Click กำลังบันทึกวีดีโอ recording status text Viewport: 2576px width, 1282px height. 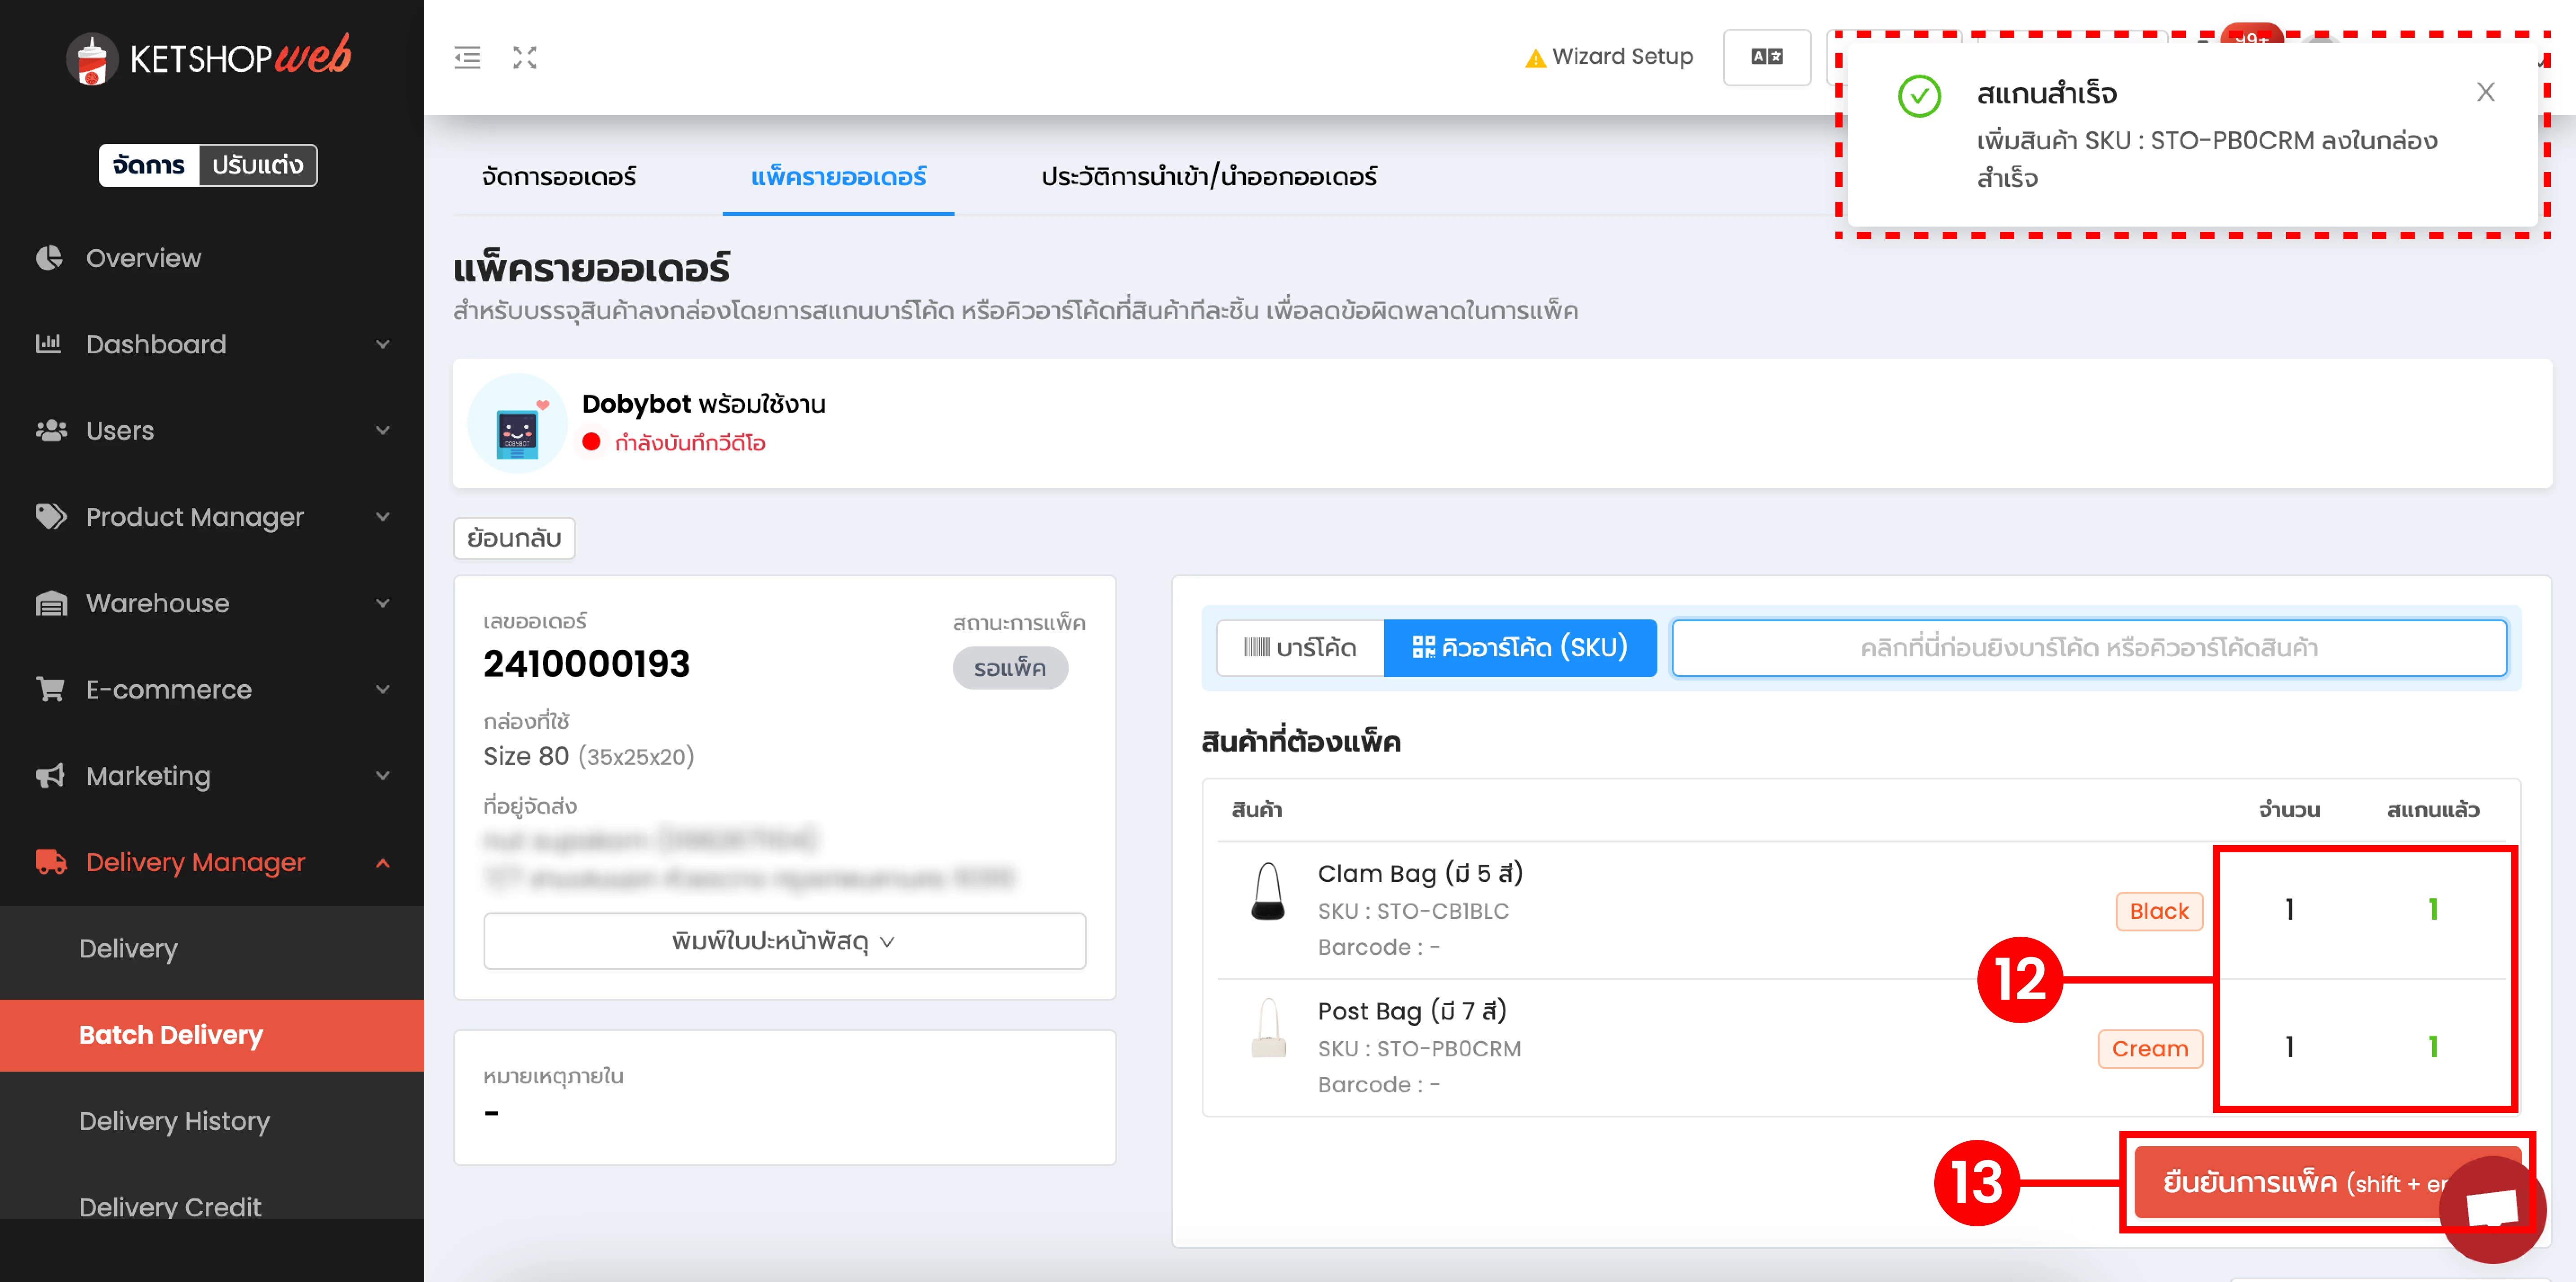click(690, 443)
